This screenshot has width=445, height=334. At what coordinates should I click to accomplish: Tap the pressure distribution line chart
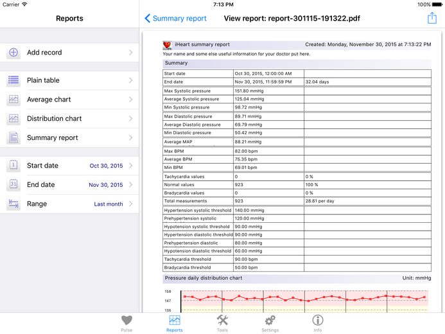click(x=304, y=301)
